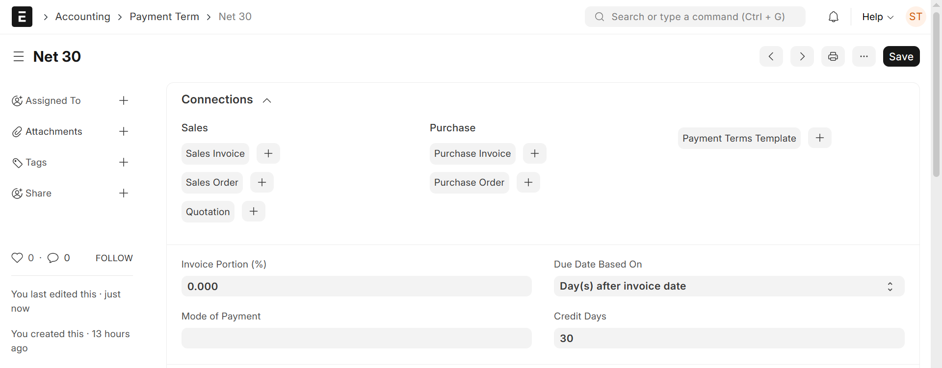This screenshot has height=368, width=942.
Task: Like the document with the heart icon
Action: pos(17,258)
